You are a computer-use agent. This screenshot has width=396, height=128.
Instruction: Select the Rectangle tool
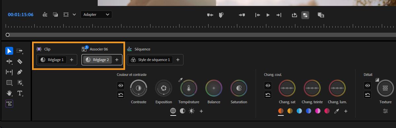pyautogui.click(x=9, y=82)
